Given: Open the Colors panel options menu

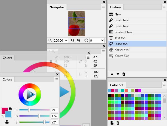Looking at the screenshot, I should click(x=57, y=79).
